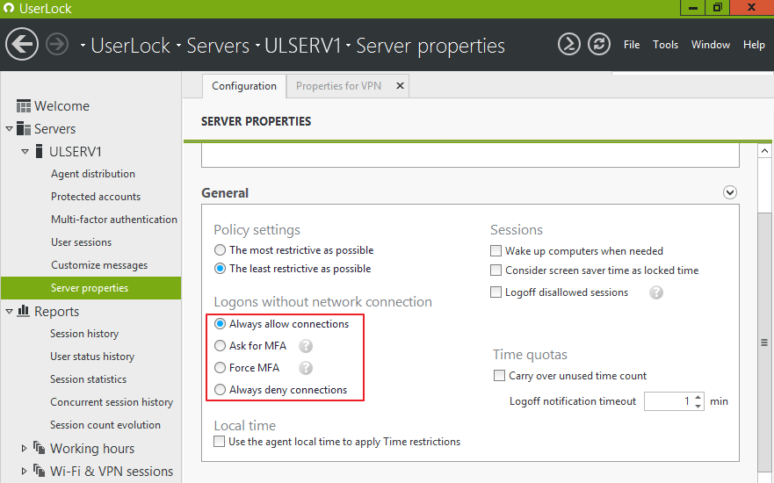Image resolution: width=774 pixels, height=483 pixels.
Task: Click the refresh icon in header
Action: tap(599, 44)
